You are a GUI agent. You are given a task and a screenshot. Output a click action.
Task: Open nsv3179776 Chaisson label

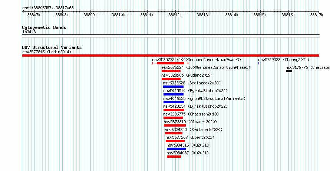tap(308, 67)
